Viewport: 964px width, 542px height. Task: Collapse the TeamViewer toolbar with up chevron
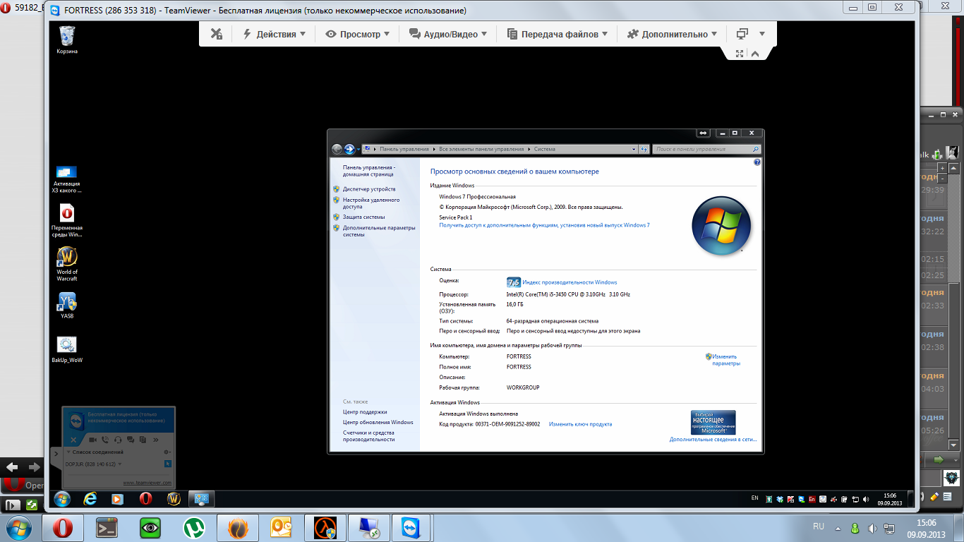(x=754, y=54)
